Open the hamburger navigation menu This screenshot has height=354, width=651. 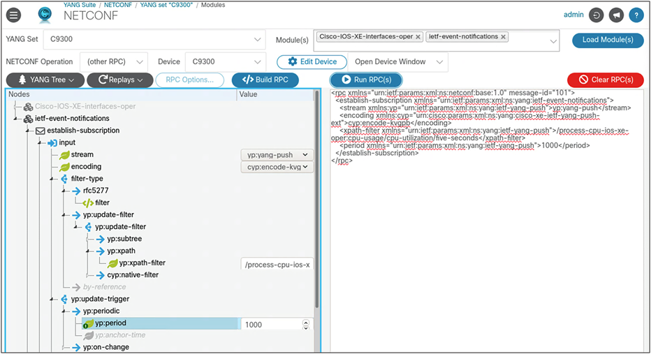(x=14, y=15)
